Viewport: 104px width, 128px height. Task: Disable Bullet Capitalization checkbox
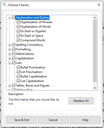tap(18, 76)
